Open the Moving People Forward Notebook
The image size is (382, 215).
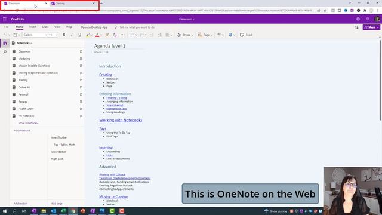click(38, 73)
